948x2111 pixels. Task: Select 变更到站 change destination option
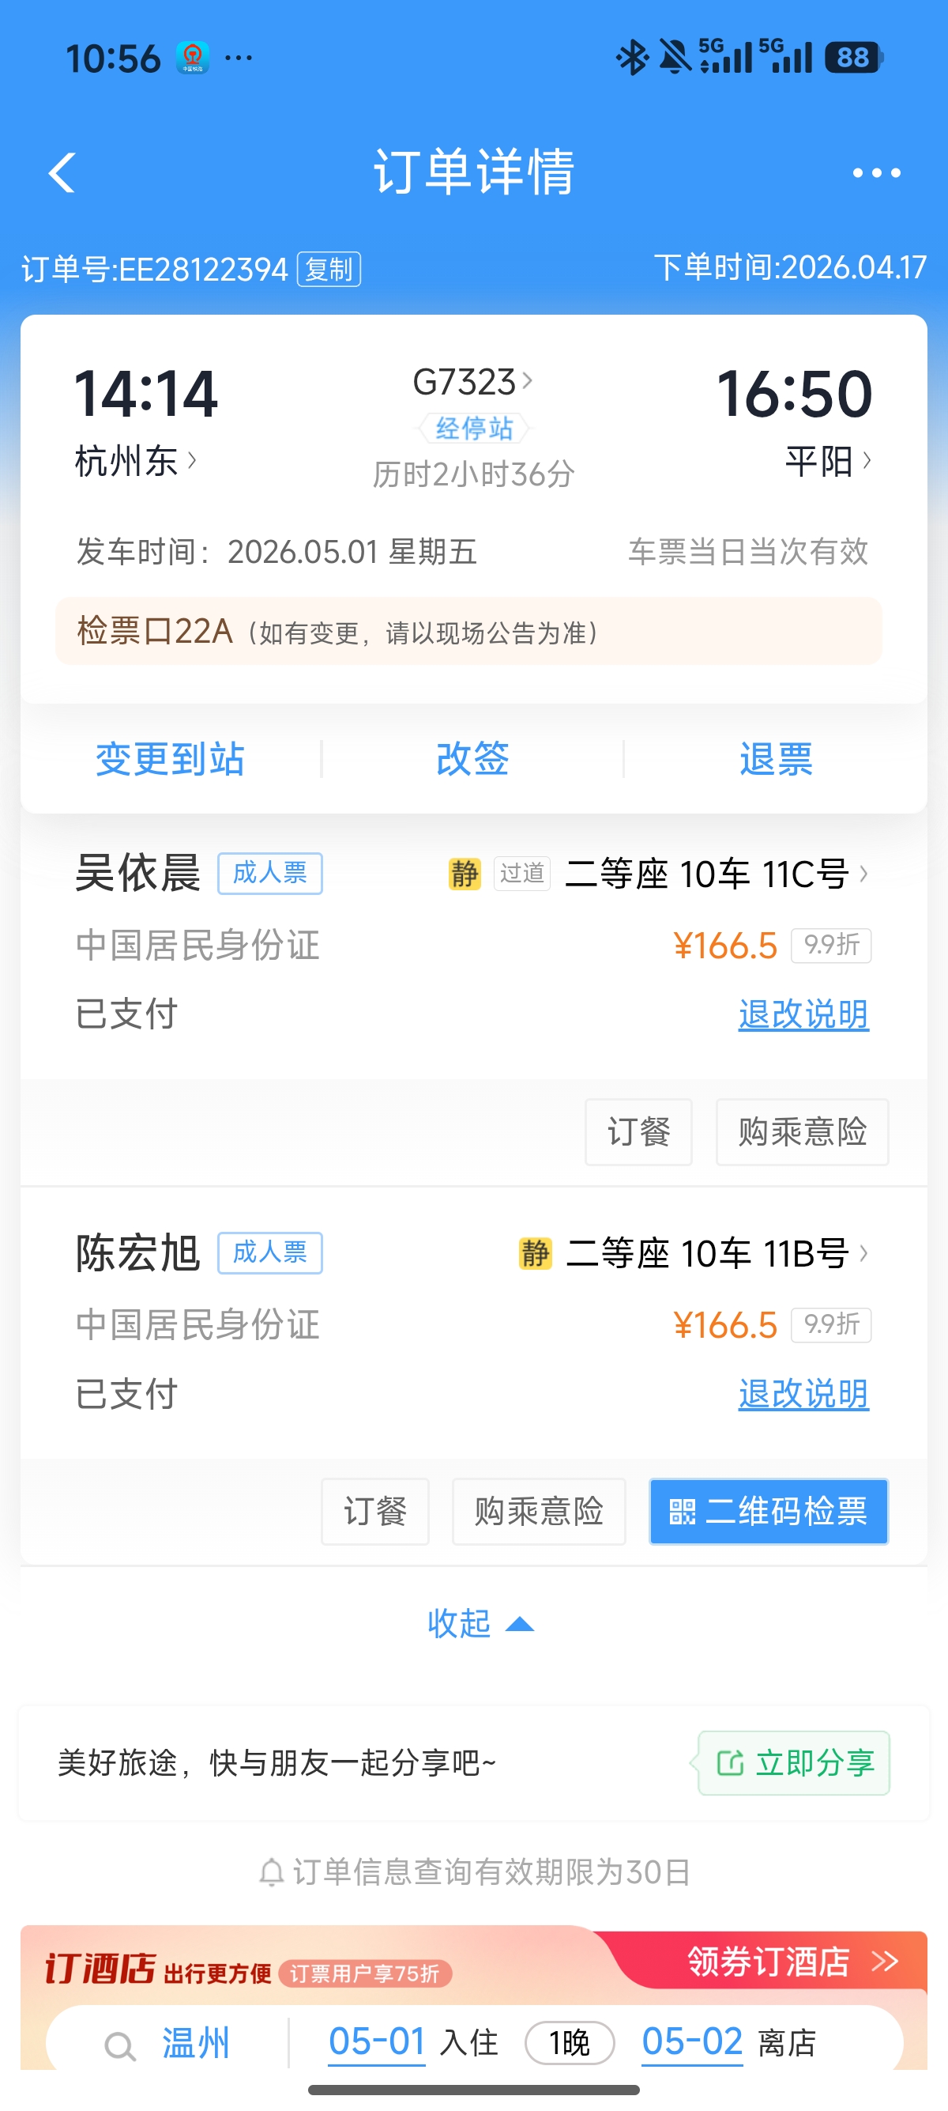171,759
